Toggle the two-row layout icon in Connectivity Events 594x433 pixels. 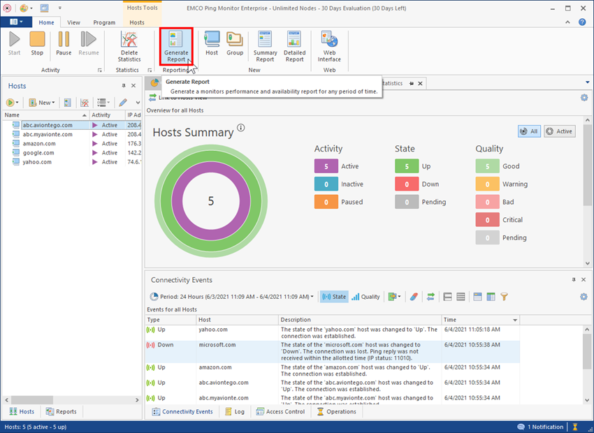coord(447,297)
